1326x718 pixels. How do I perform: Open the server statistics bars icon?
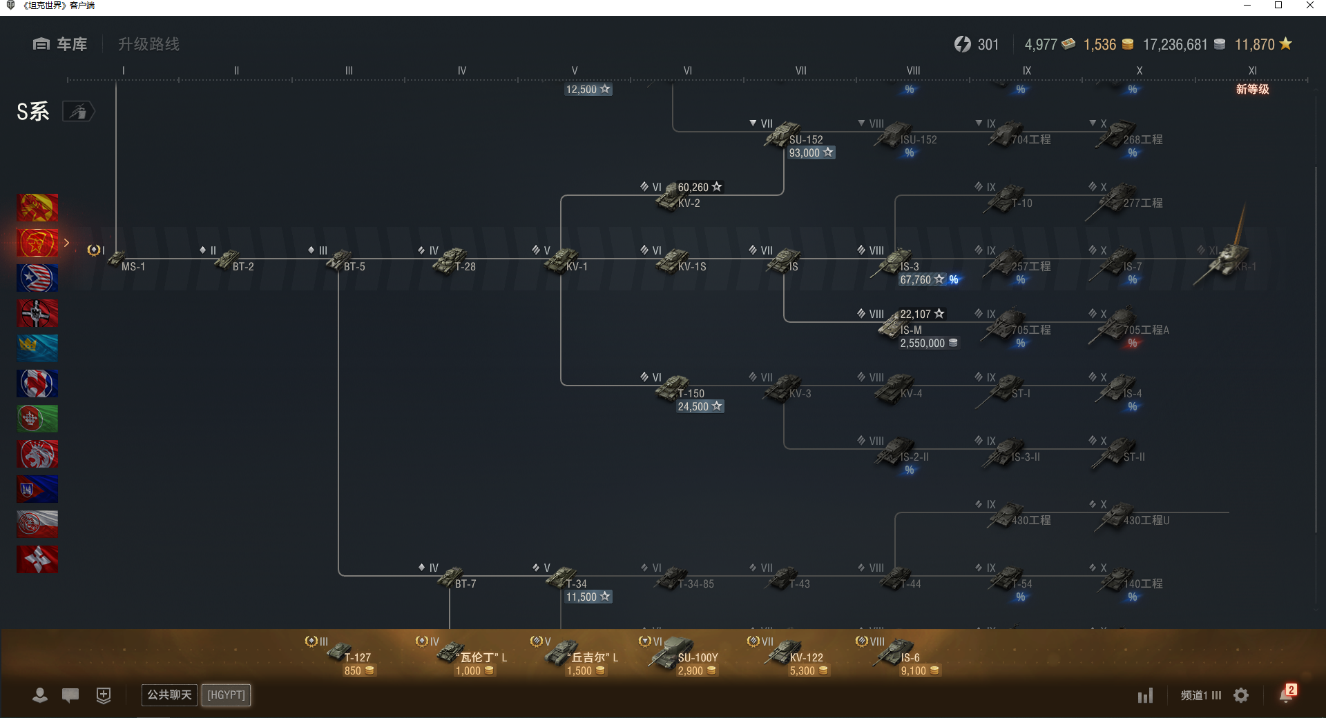1146,695
